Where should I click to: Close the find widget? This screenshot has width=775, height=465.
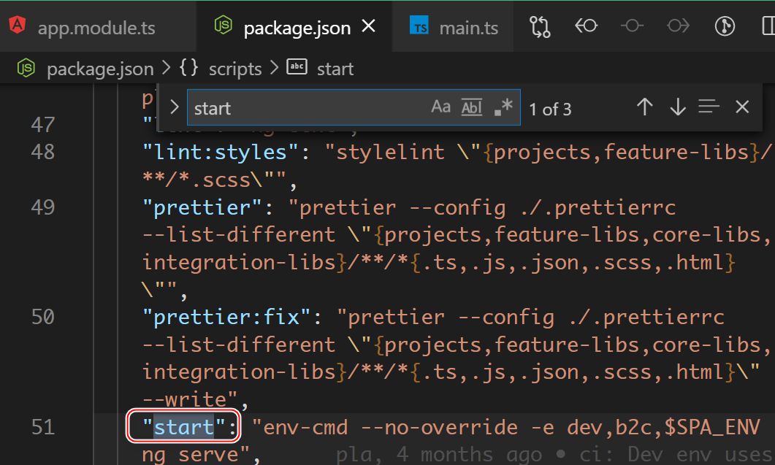(x=742, y=108)
